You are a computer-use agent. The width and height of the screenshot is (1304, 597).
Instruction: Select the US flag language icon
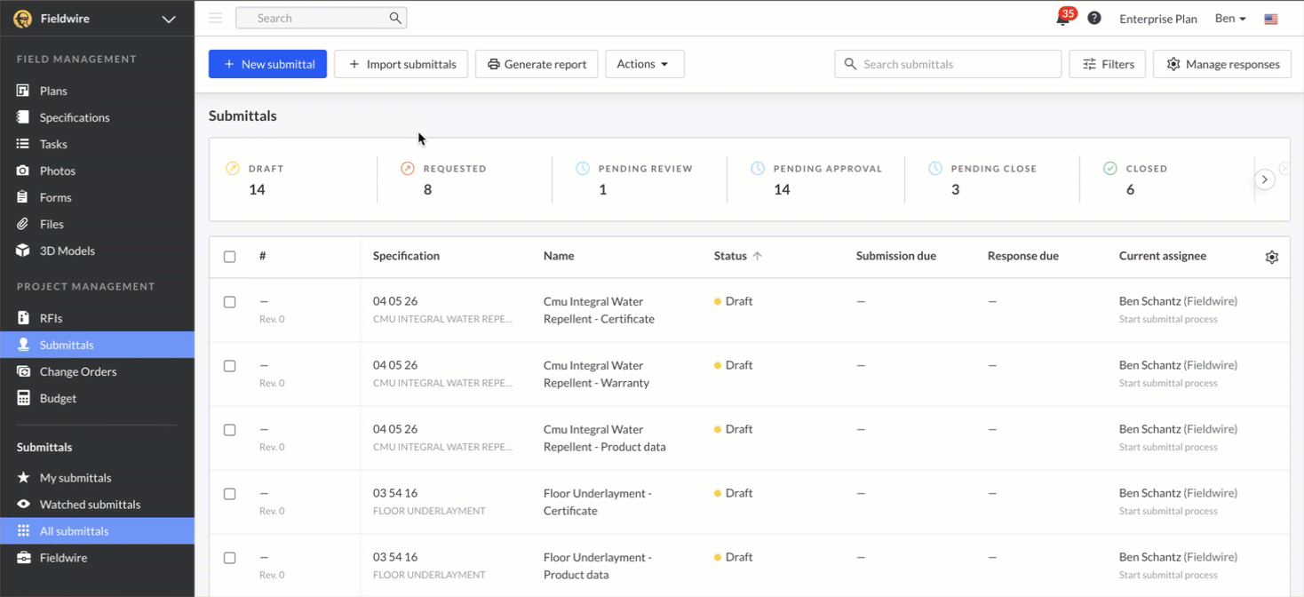(x=1271, y=19)
